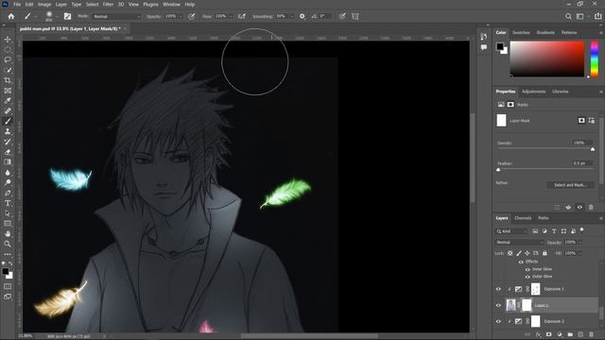The height and width of the screenshot is (340, 605).
Task: Open the Comments panel icon
Action: [x=484, y=47]
